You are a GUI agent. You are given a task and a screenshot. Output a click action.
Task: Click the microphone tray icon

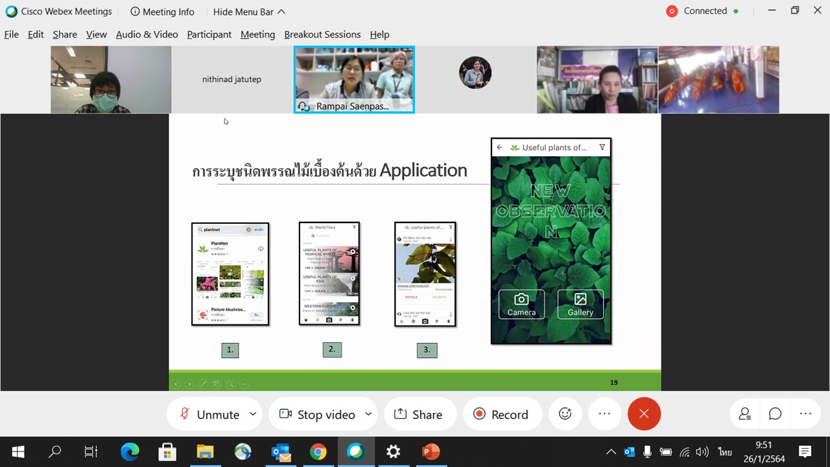[647, 452]
